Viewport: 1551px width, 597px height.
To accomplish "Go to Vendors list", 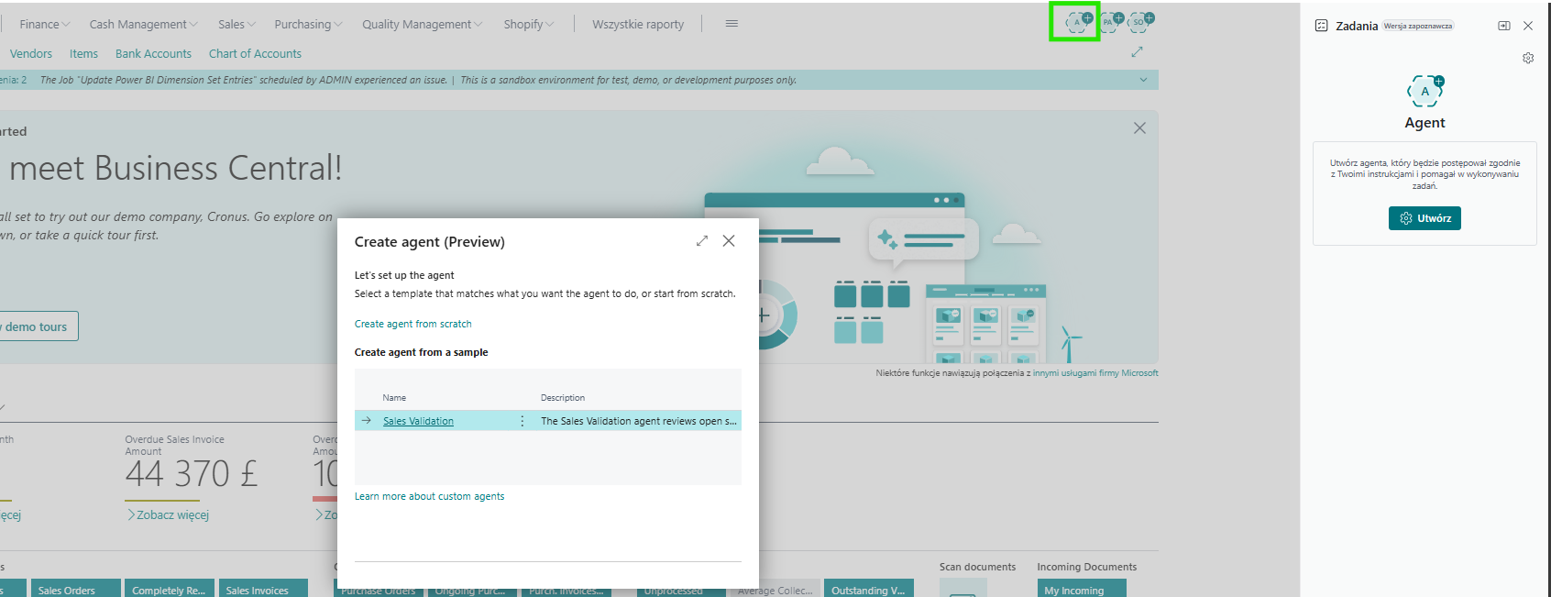I will pyautogui.click(x=31, y=53).
